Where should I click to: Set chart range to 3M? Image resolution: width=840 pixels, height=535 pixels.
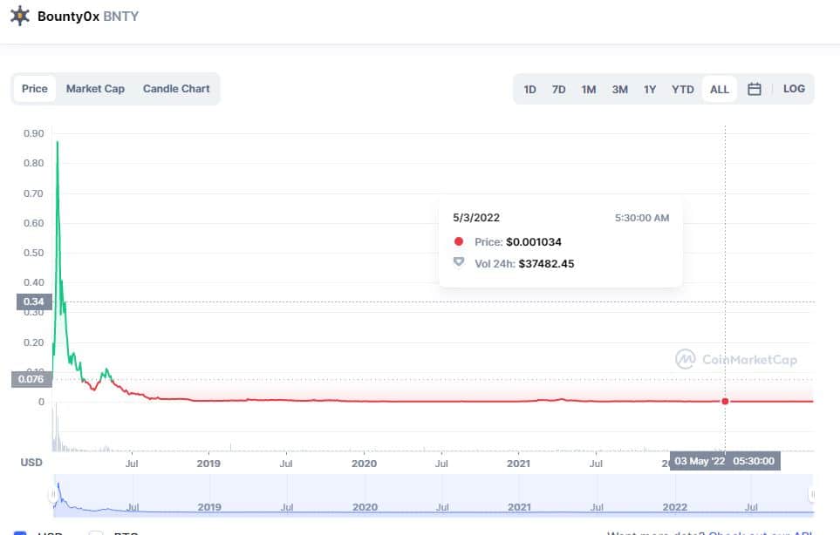pyautogui.click(x=620, y=90)
